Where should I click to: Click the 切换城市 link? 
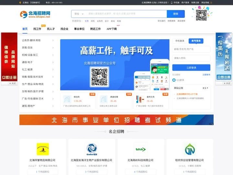coord(35,3)
